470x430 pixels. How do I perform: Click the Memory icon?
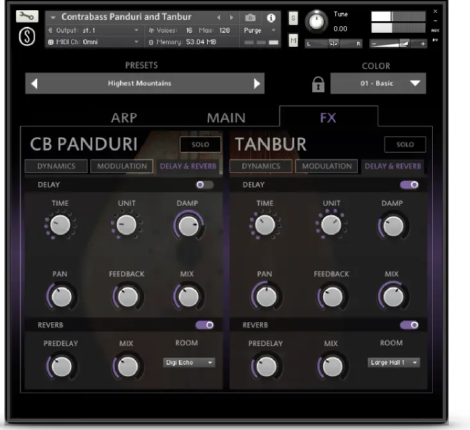151,42
